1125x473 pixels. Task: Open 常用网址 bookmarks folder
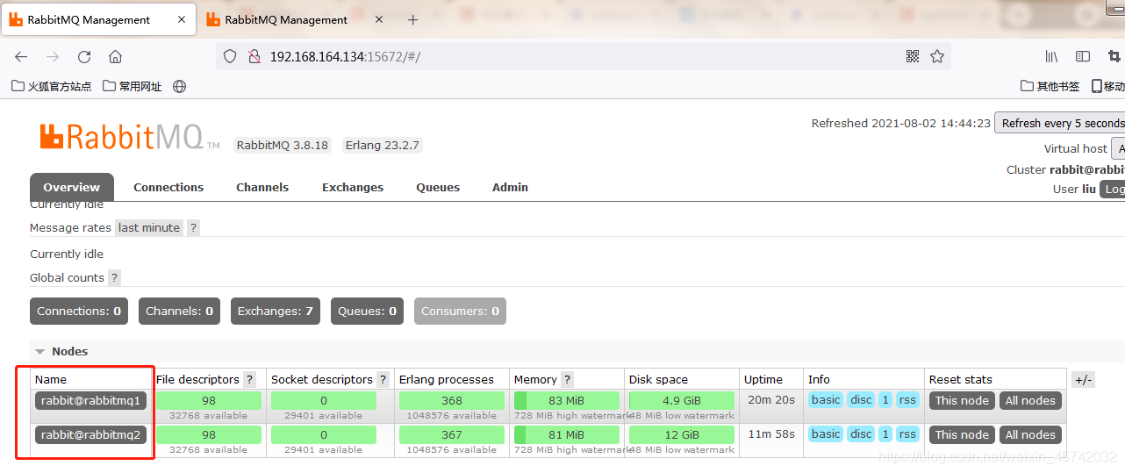coord(133,86)
